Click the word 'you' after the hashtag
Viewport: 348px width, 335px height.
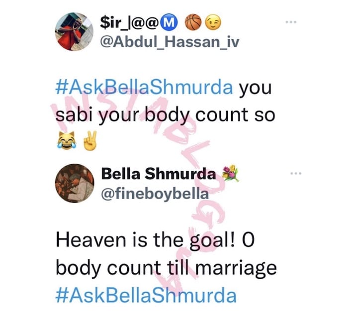coord(255,89)
